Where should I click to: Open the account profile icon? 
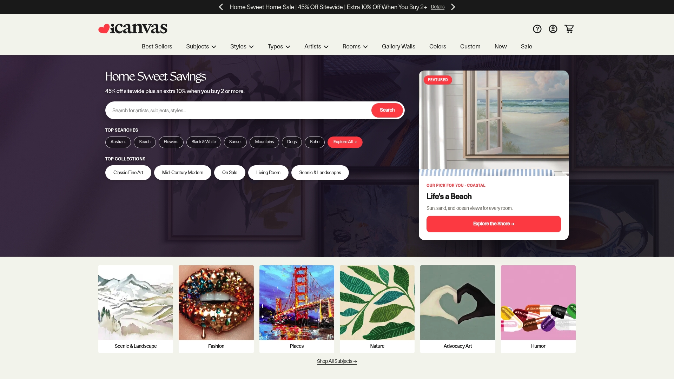[x=553, y=29]
